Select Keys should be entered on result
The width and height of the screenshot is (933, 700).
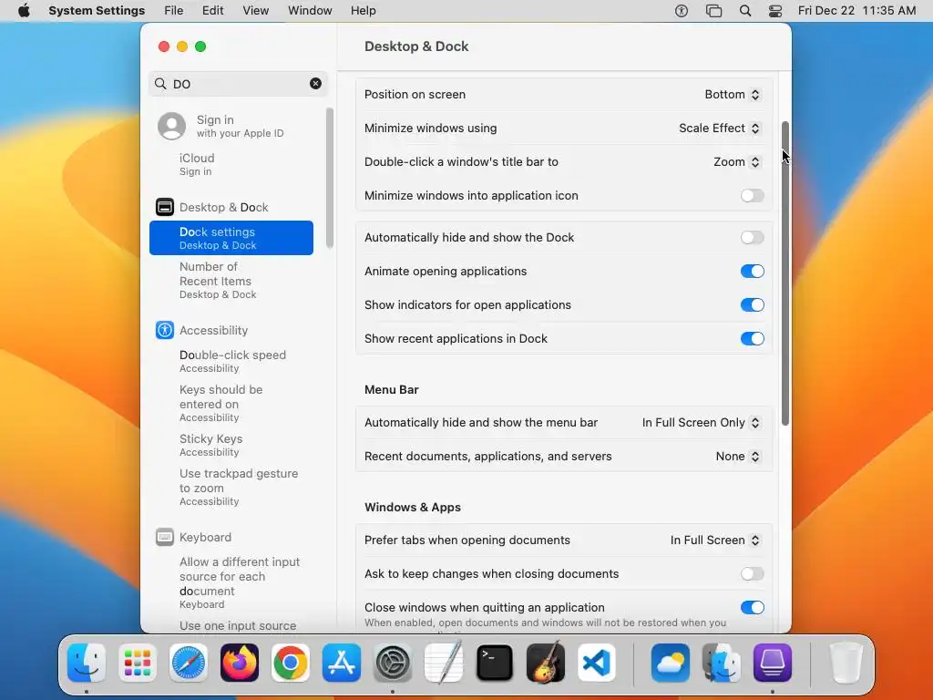pos(231,403)
